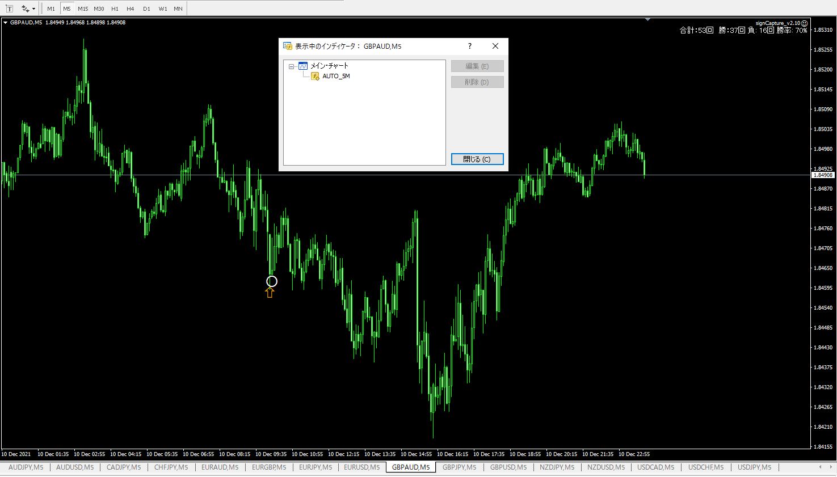Click the chart menu triangle beside GBPAUD,M5
The width and height of the screenshot is (837, 477).
5,23
